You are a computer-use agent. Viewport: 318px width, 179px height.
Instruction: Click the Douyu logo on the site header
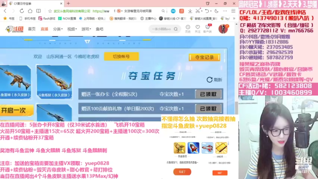point(14,29)
